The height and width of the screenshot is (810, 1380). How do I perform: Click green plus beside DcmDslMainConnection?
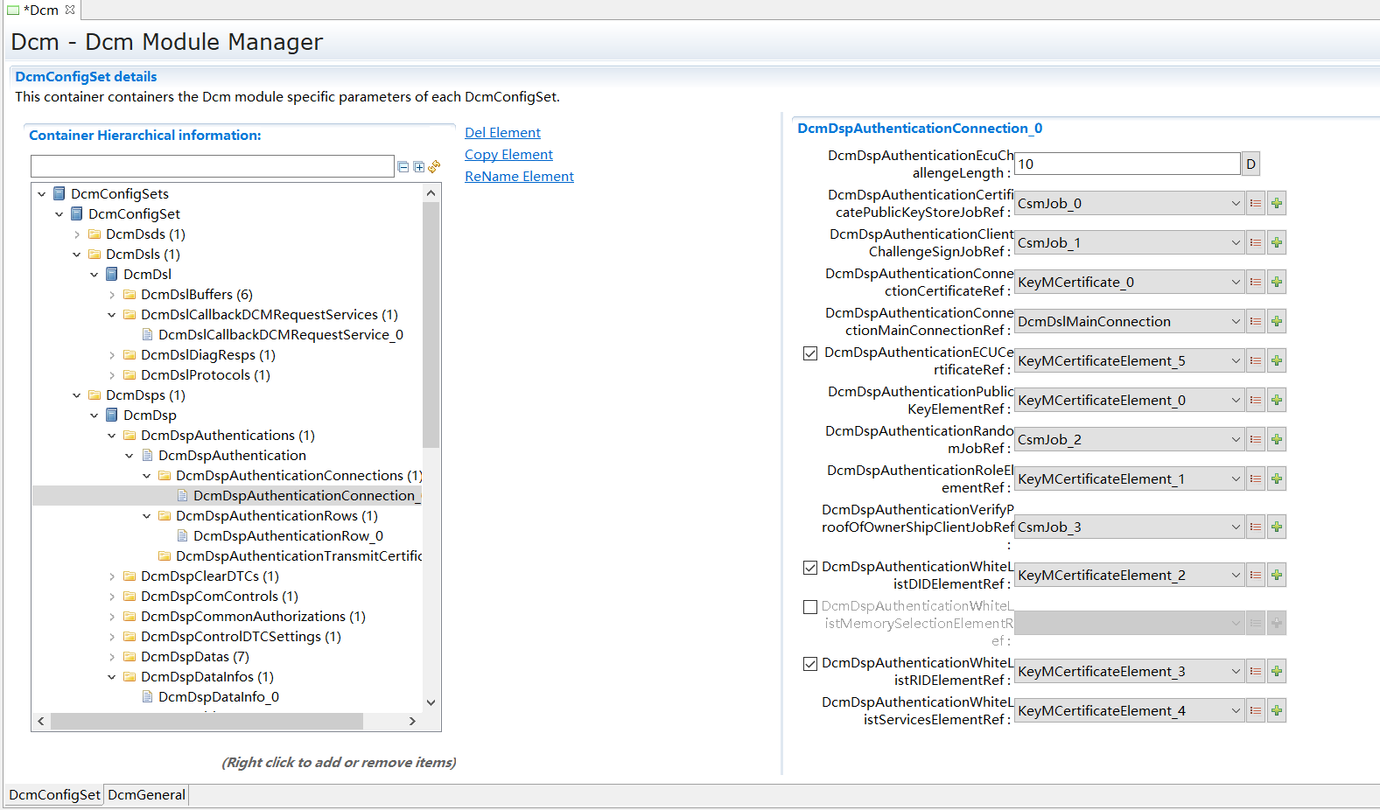1277,322
